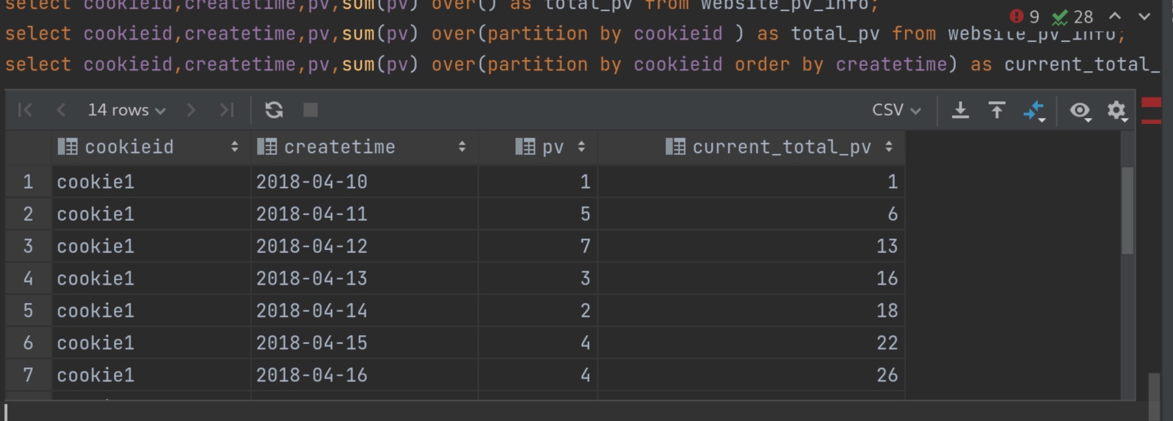Click the upload arrow icon
Viewport: 1173px width, 421px height.
[x=997, y=110]
